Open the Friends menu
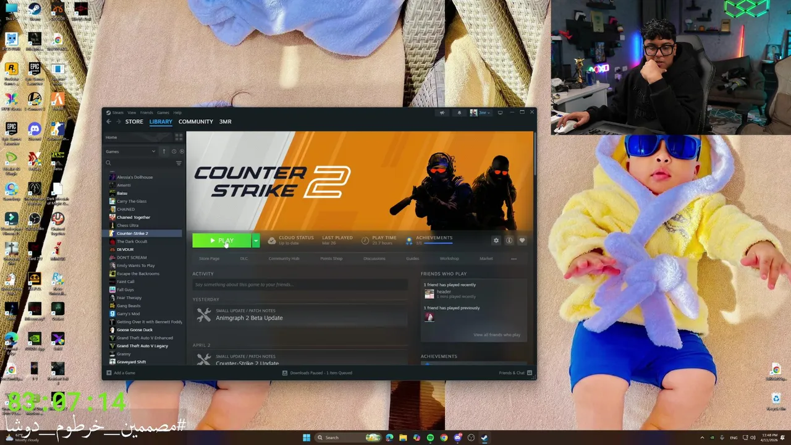791x445 pixels. 146,112
